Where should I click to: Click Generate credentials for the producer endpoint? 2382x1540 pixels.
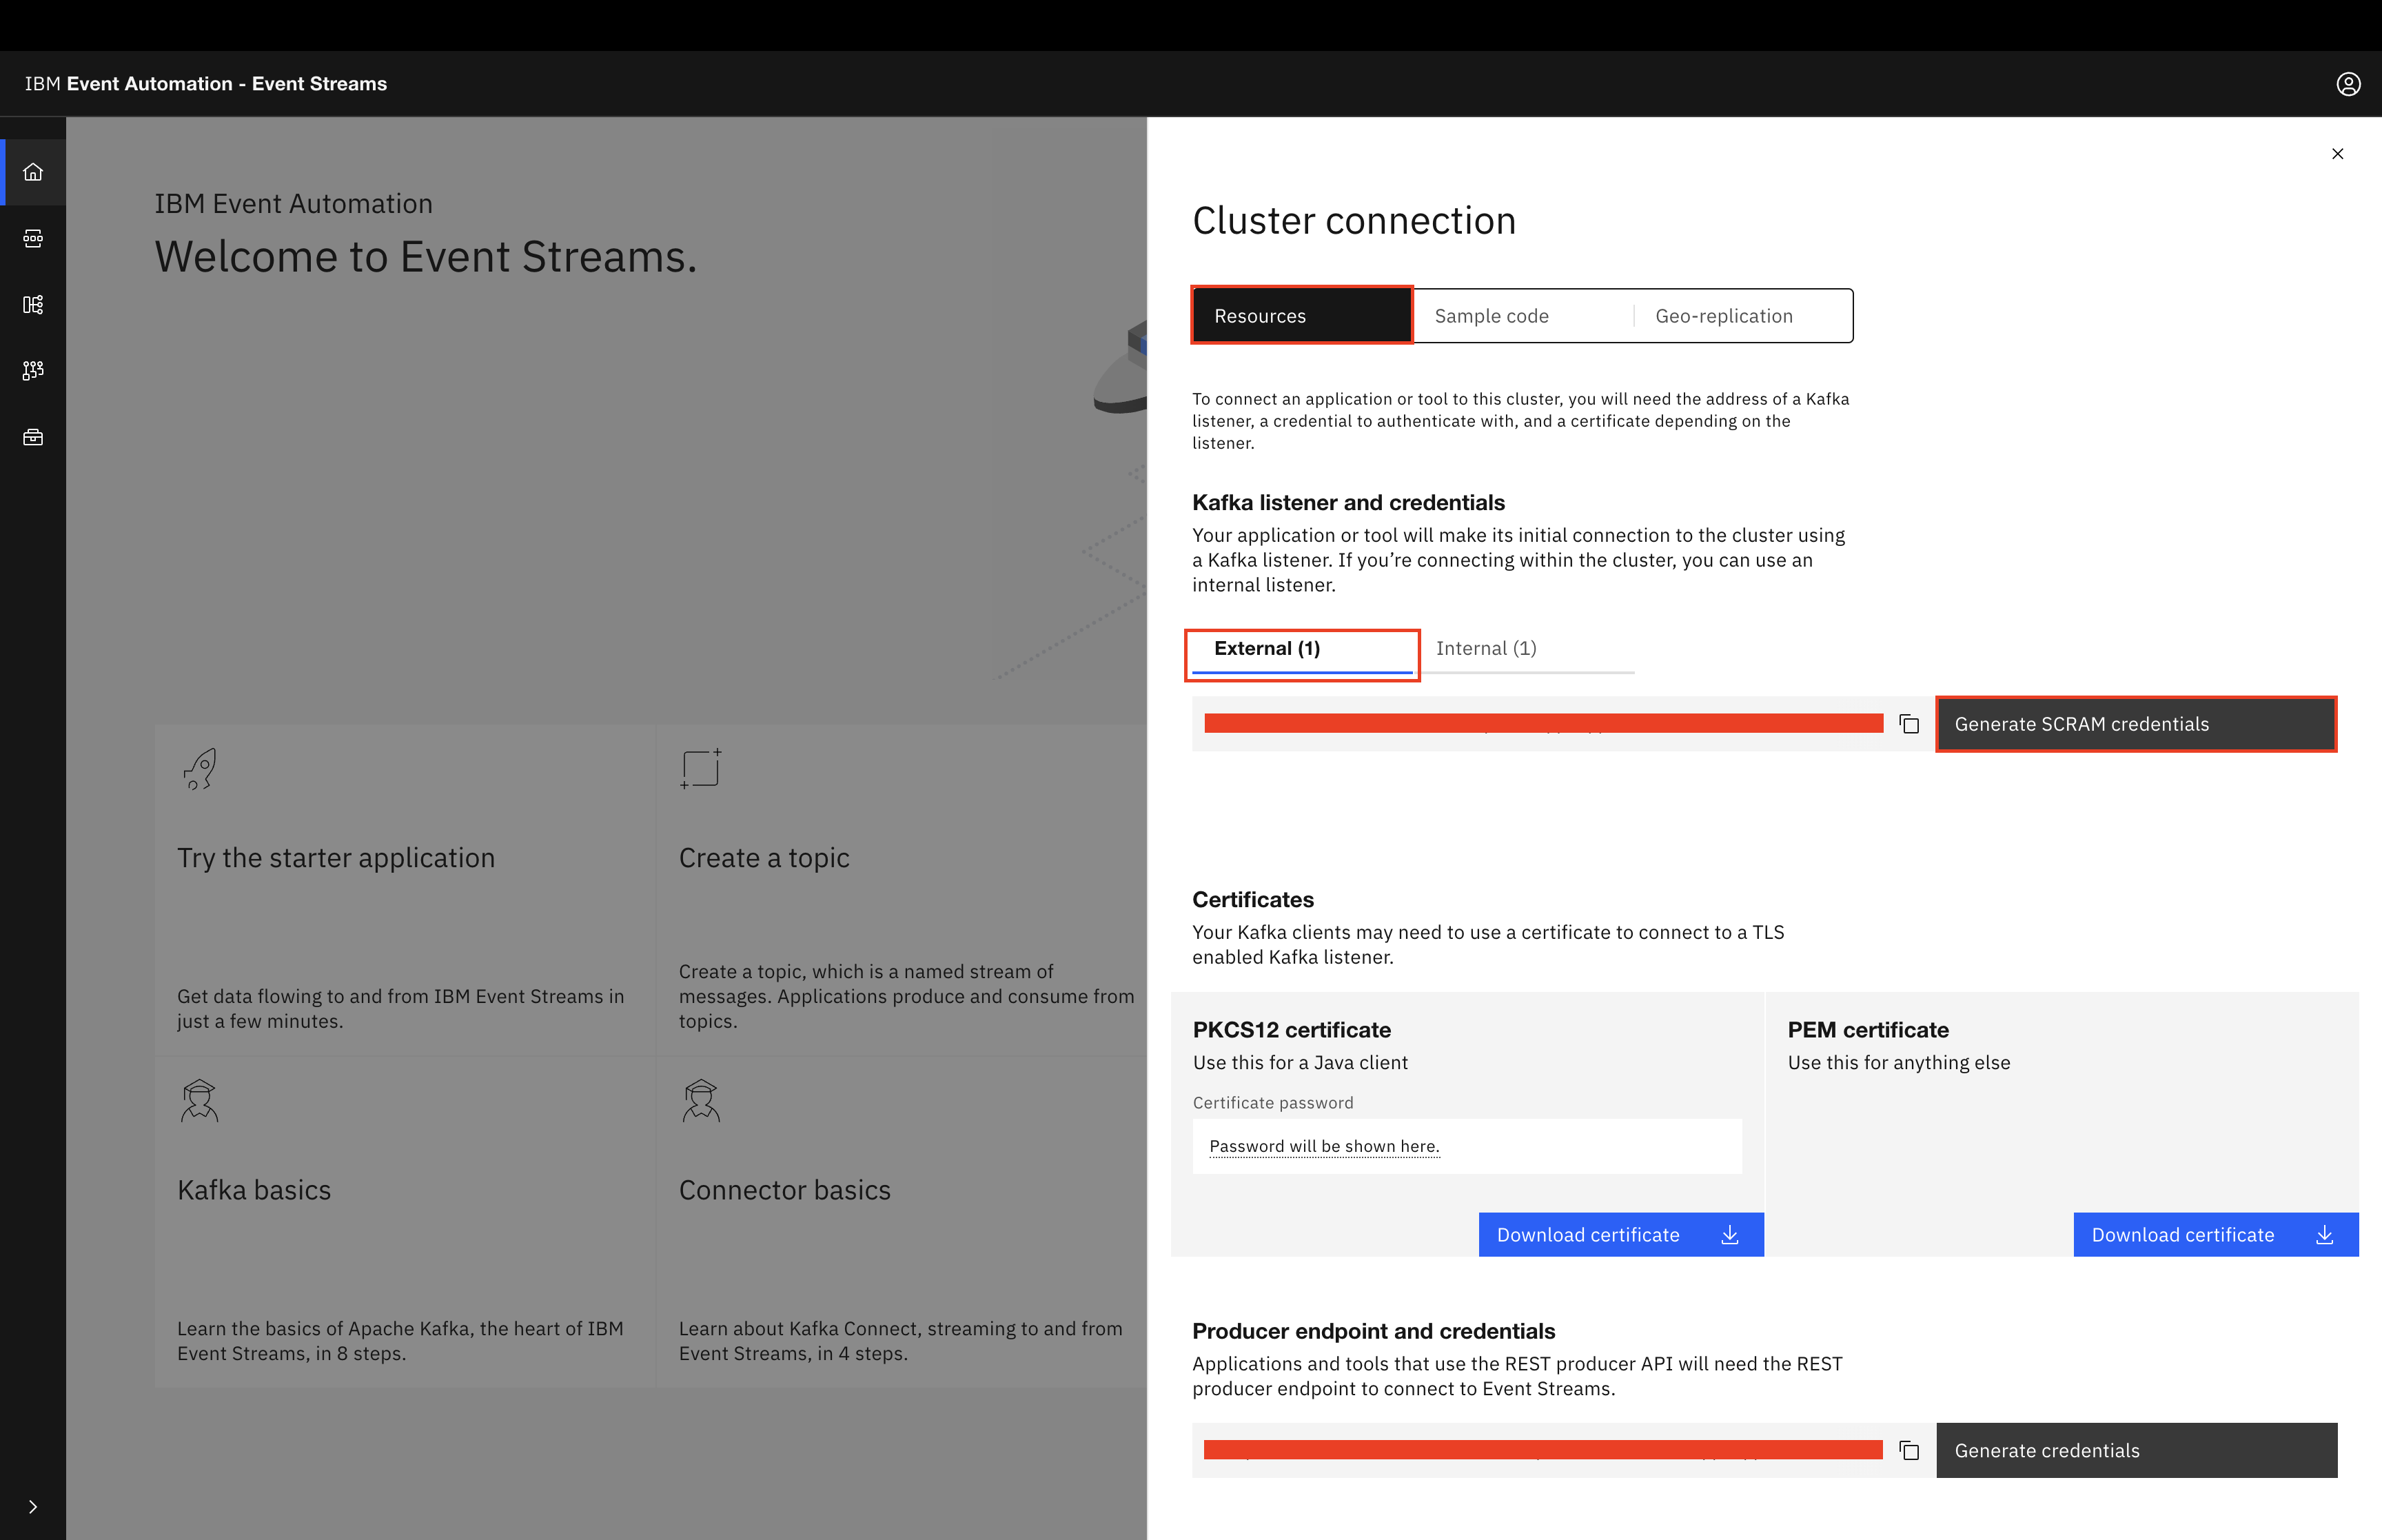[x=2135, y=1450]
